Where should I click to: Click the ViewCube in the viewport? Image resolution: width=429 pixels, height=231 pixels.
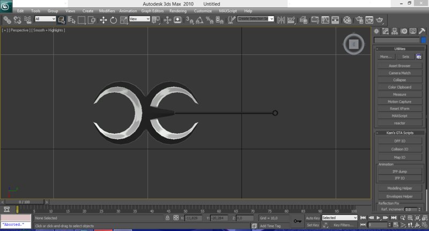[x=354, y=44]
